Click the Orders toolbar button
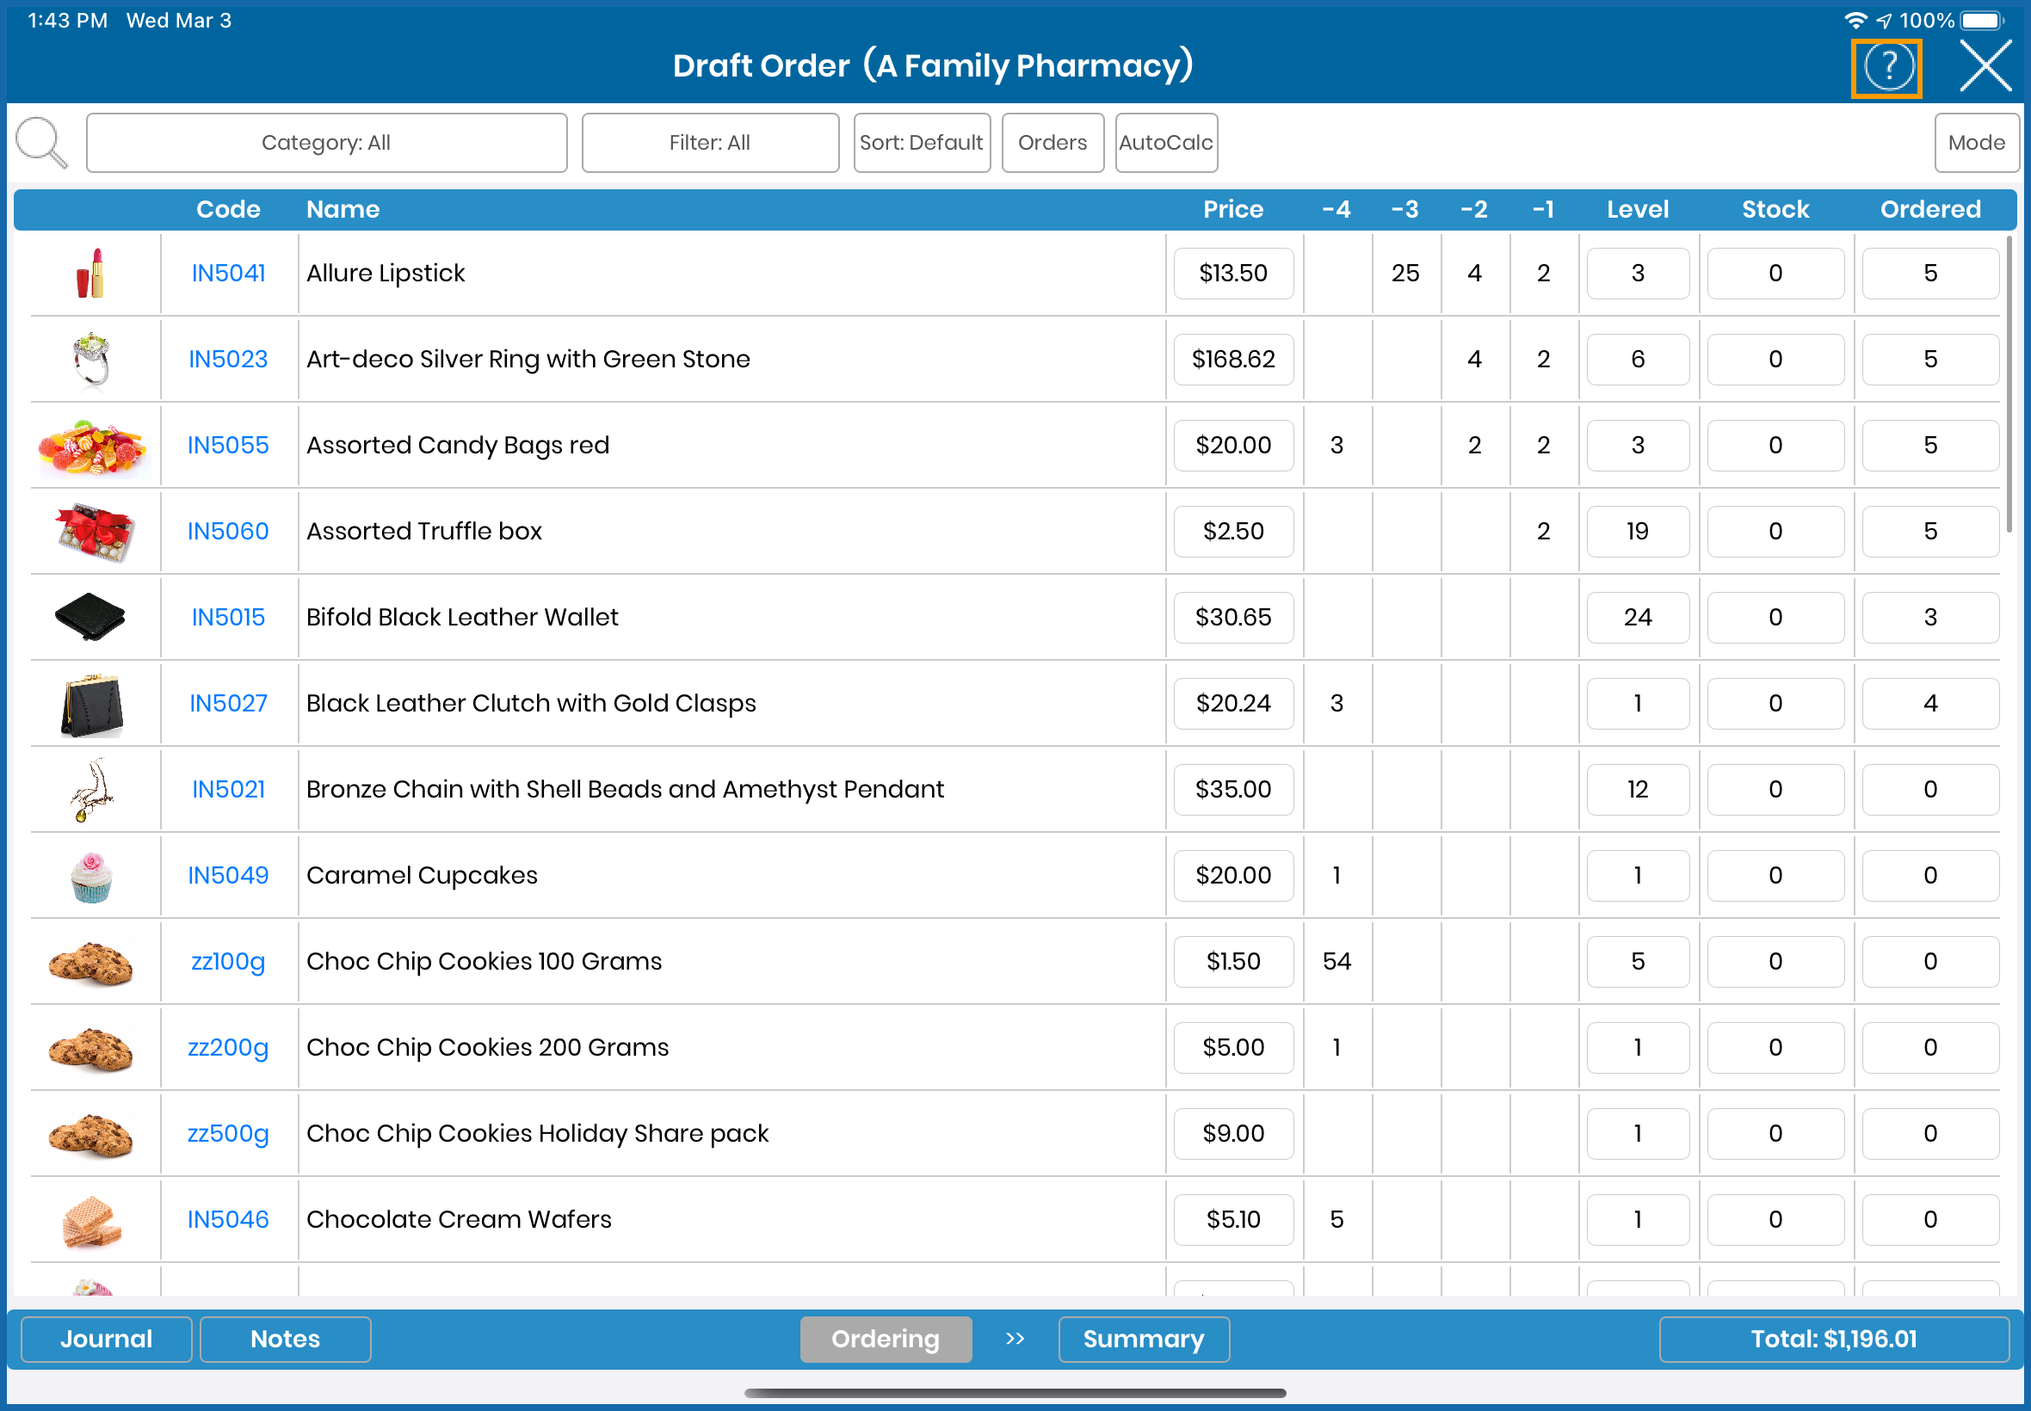Image resolution: width=2031 pixels, height=1411 pixels. [1052, 142]
